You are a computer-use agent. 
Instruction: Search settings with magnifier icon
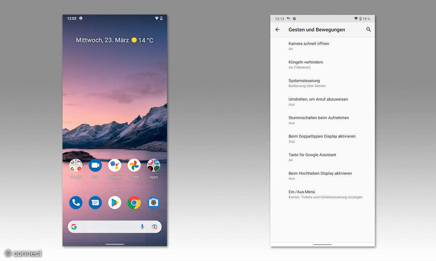pyautogui.click(x=368, y=30)
